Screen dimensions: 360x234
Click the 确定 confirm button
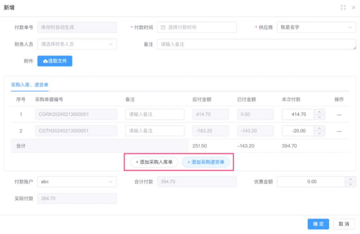[x=318, y=224]
